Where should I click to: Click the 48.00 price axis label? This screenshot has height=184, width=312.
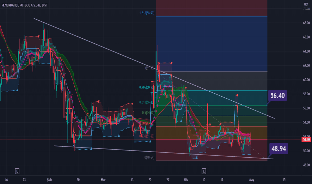pyautogui.click(x=306, y=165)
